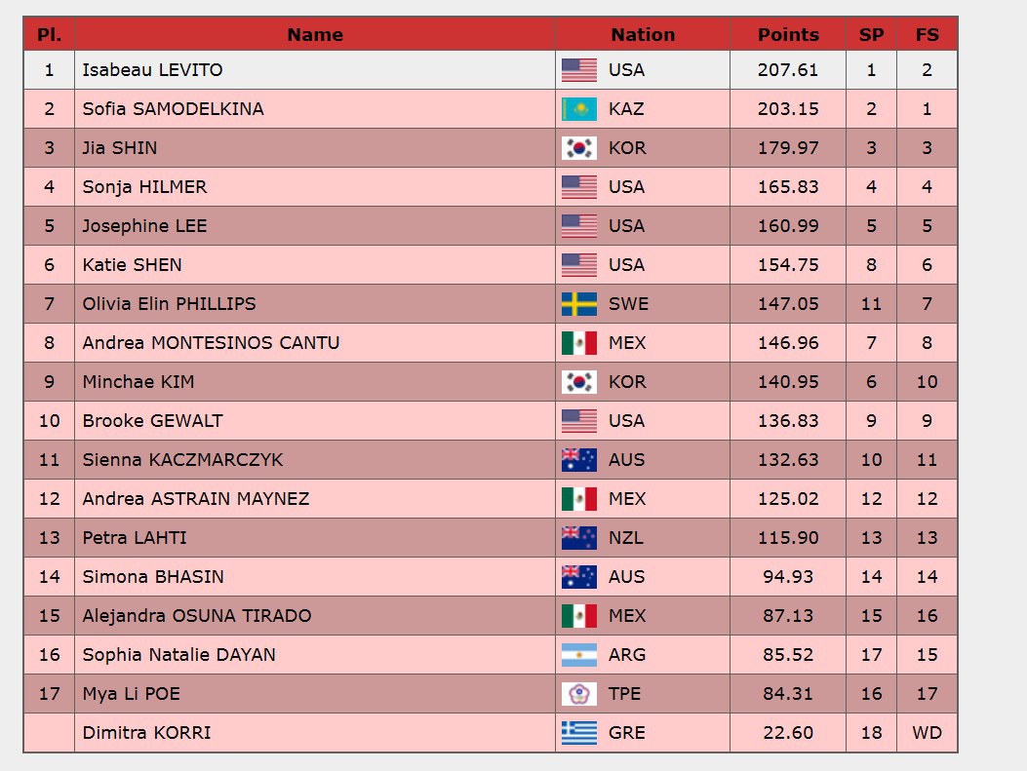Click the FS column header
The width and height of the screenshot is (1027, 771).
click(x=927, y=34)
